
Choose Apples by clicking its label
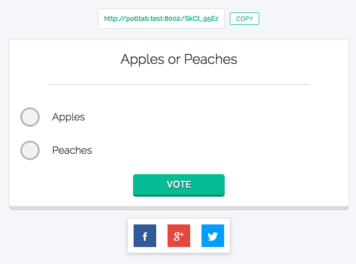tap(68, 117)
